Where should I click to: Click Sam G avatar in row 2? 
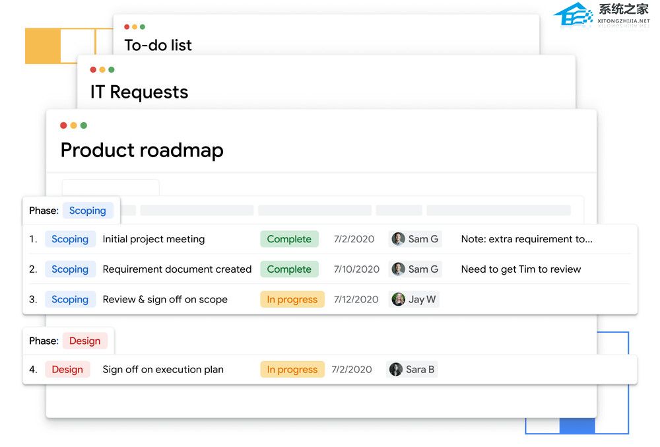398,269
